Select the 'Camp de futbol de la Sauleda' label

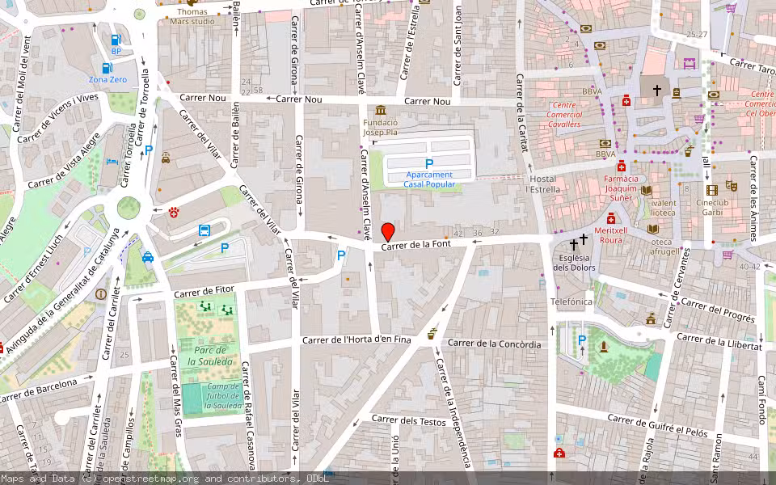click(x=223, y=396)
